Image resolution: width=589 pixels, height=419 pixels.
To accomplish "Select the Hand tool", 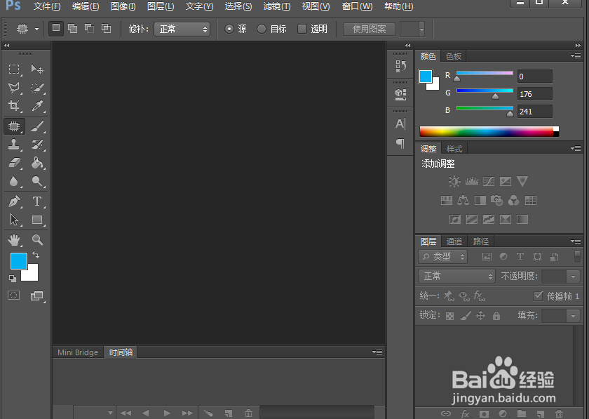I will 14,239.
